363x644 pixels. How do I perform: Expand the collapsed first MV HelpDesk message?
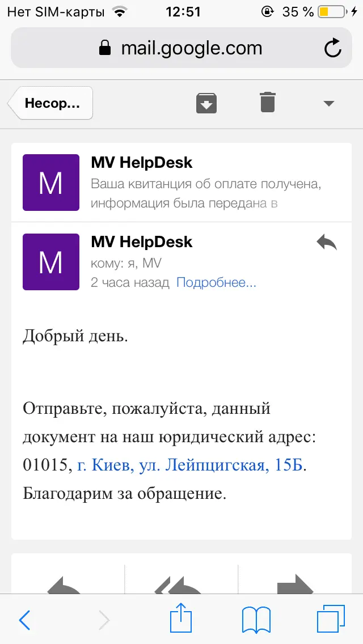click(x=181, y=183)
